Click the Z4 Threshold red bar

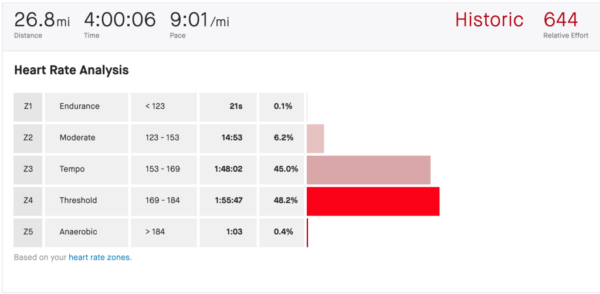[x=373, y=201]
